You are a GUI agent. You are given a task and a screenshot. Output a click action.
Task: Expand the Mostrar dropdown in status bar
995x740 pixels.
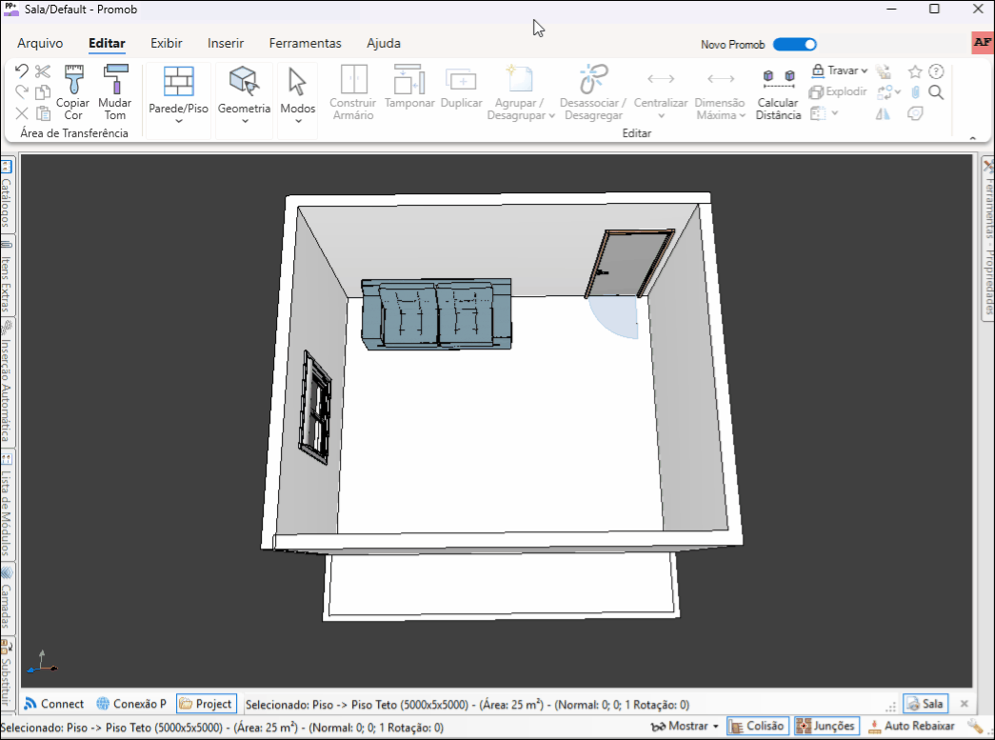click(x=686, y=726)
